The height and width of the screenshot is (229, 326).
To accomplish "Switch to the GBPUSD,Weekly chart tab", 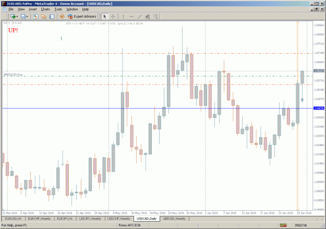I will [174, 219].
